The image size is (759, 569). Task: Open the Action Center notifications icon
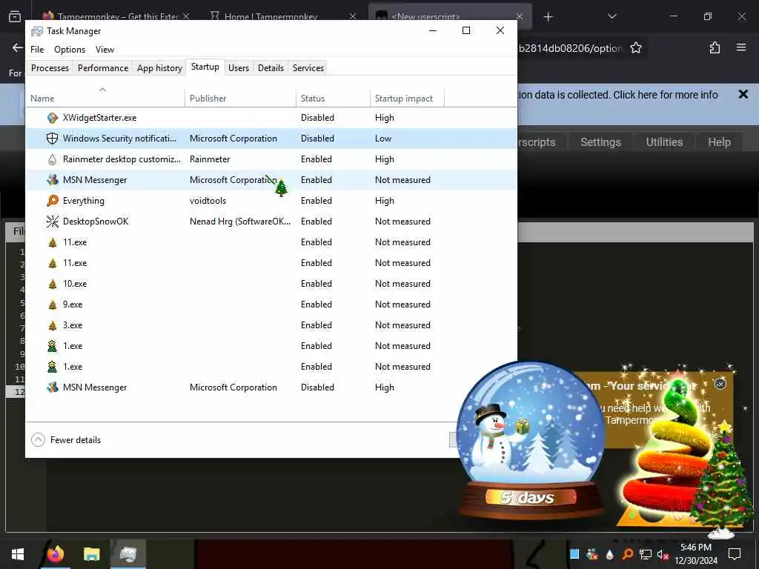[735, 554]
